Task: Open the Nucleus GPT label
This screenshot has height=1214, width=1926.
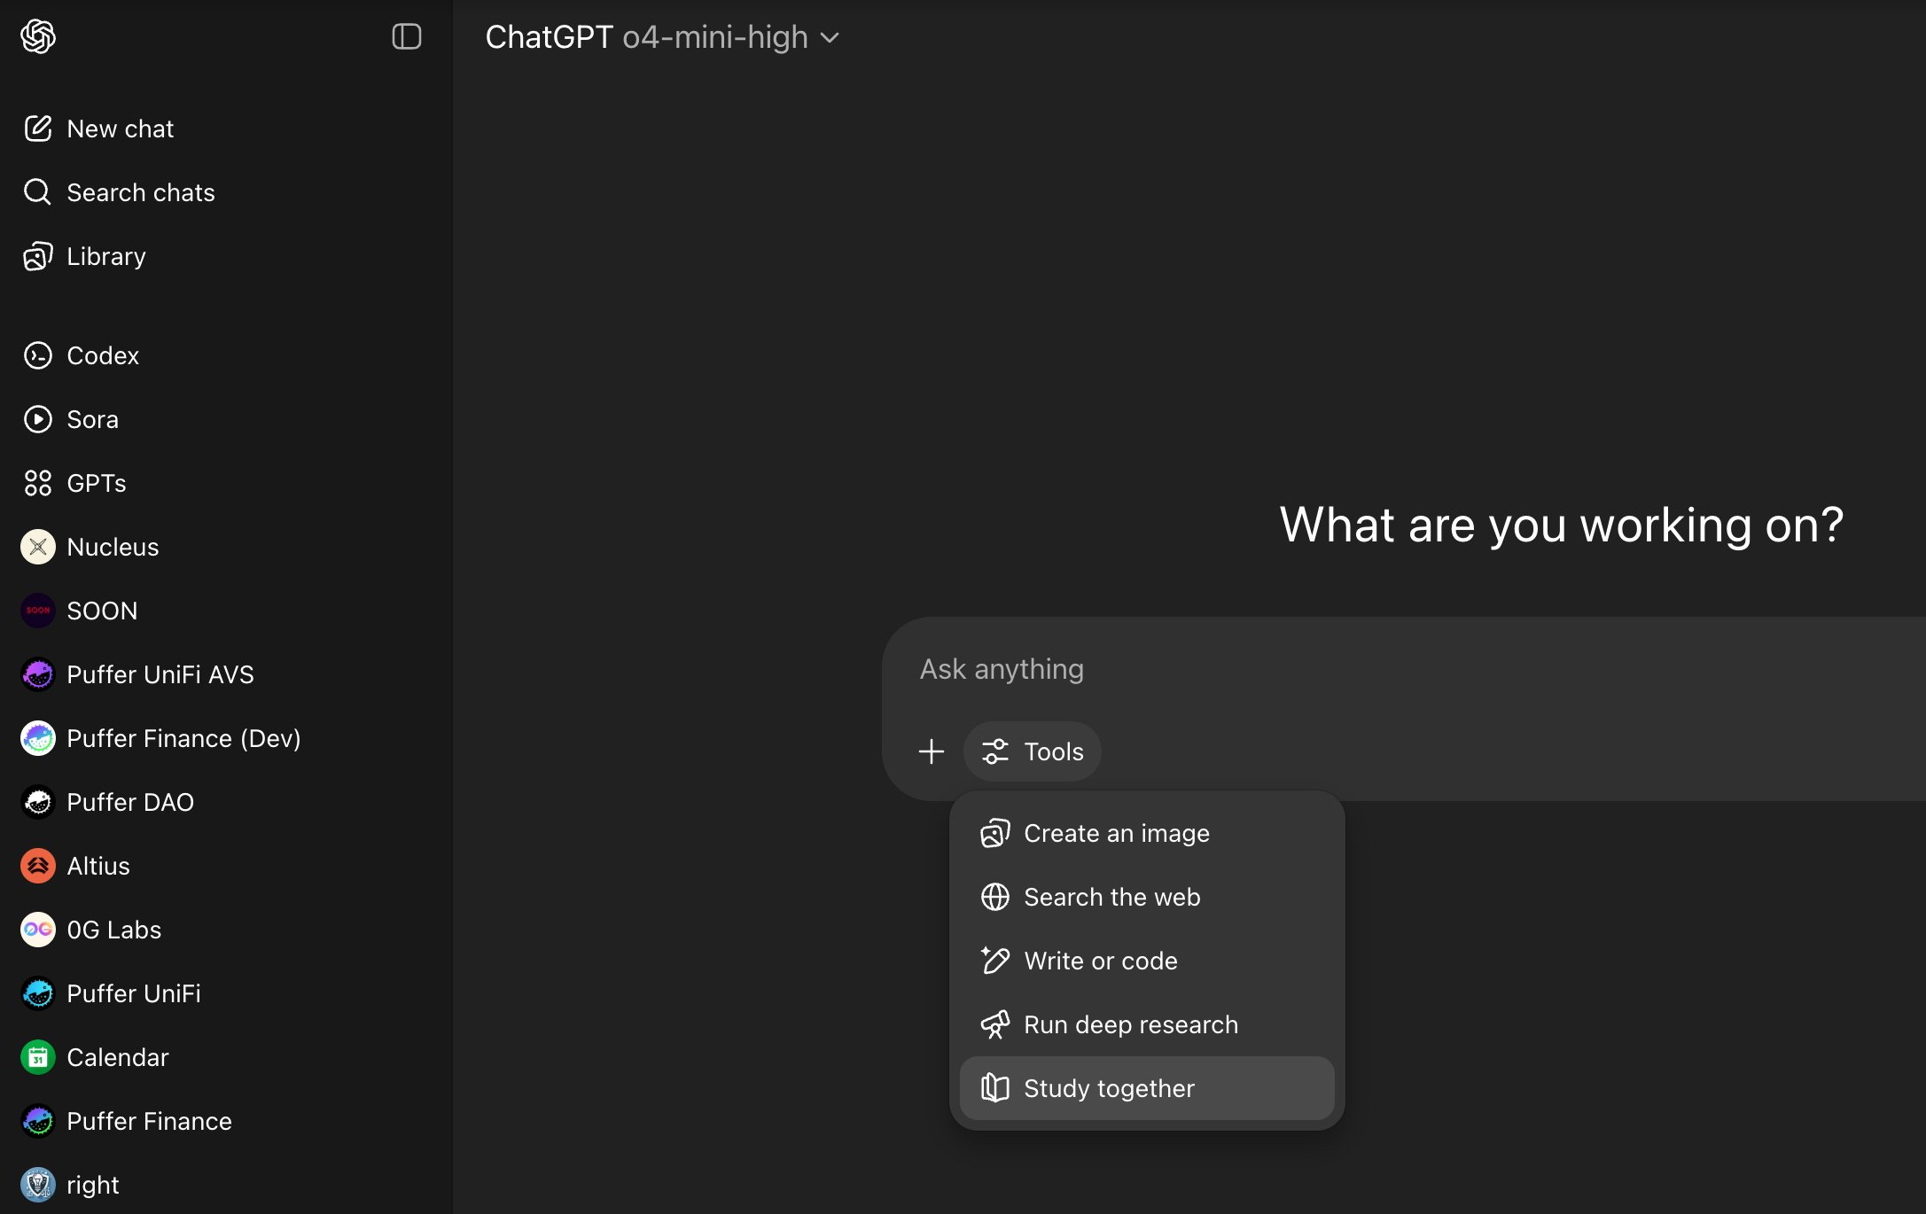Action: point(113,547)
